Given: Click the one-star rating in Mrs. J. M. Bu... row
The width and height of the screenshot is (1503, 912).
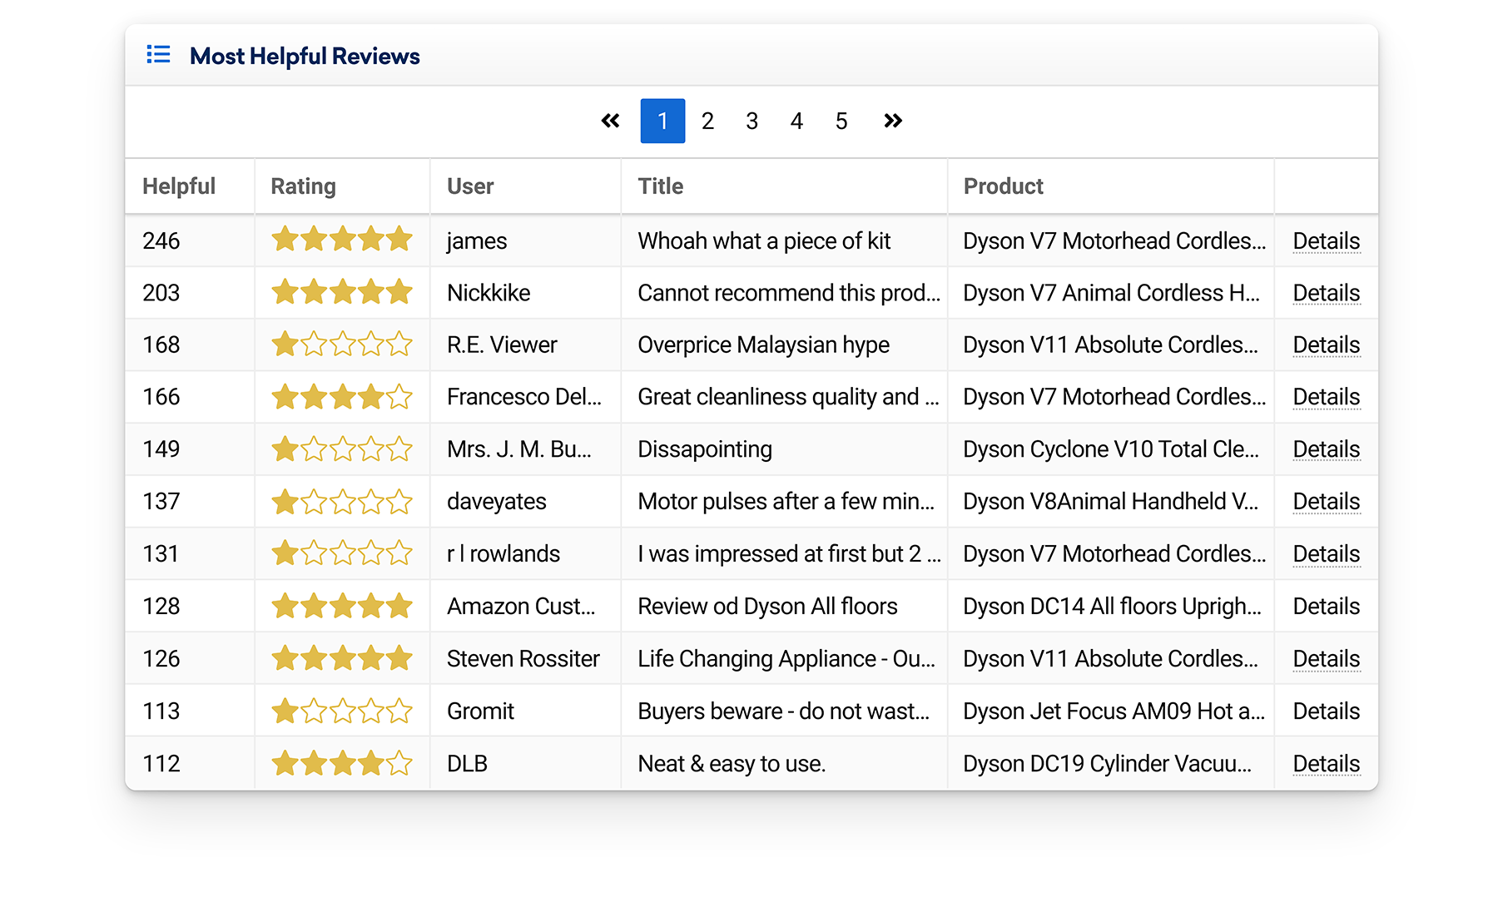Looking at the screenshot, I should pos(342,449).
